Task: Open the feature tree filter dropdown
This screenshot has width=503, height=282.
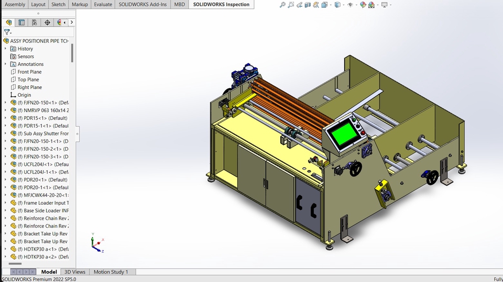Action: point(7,32)
